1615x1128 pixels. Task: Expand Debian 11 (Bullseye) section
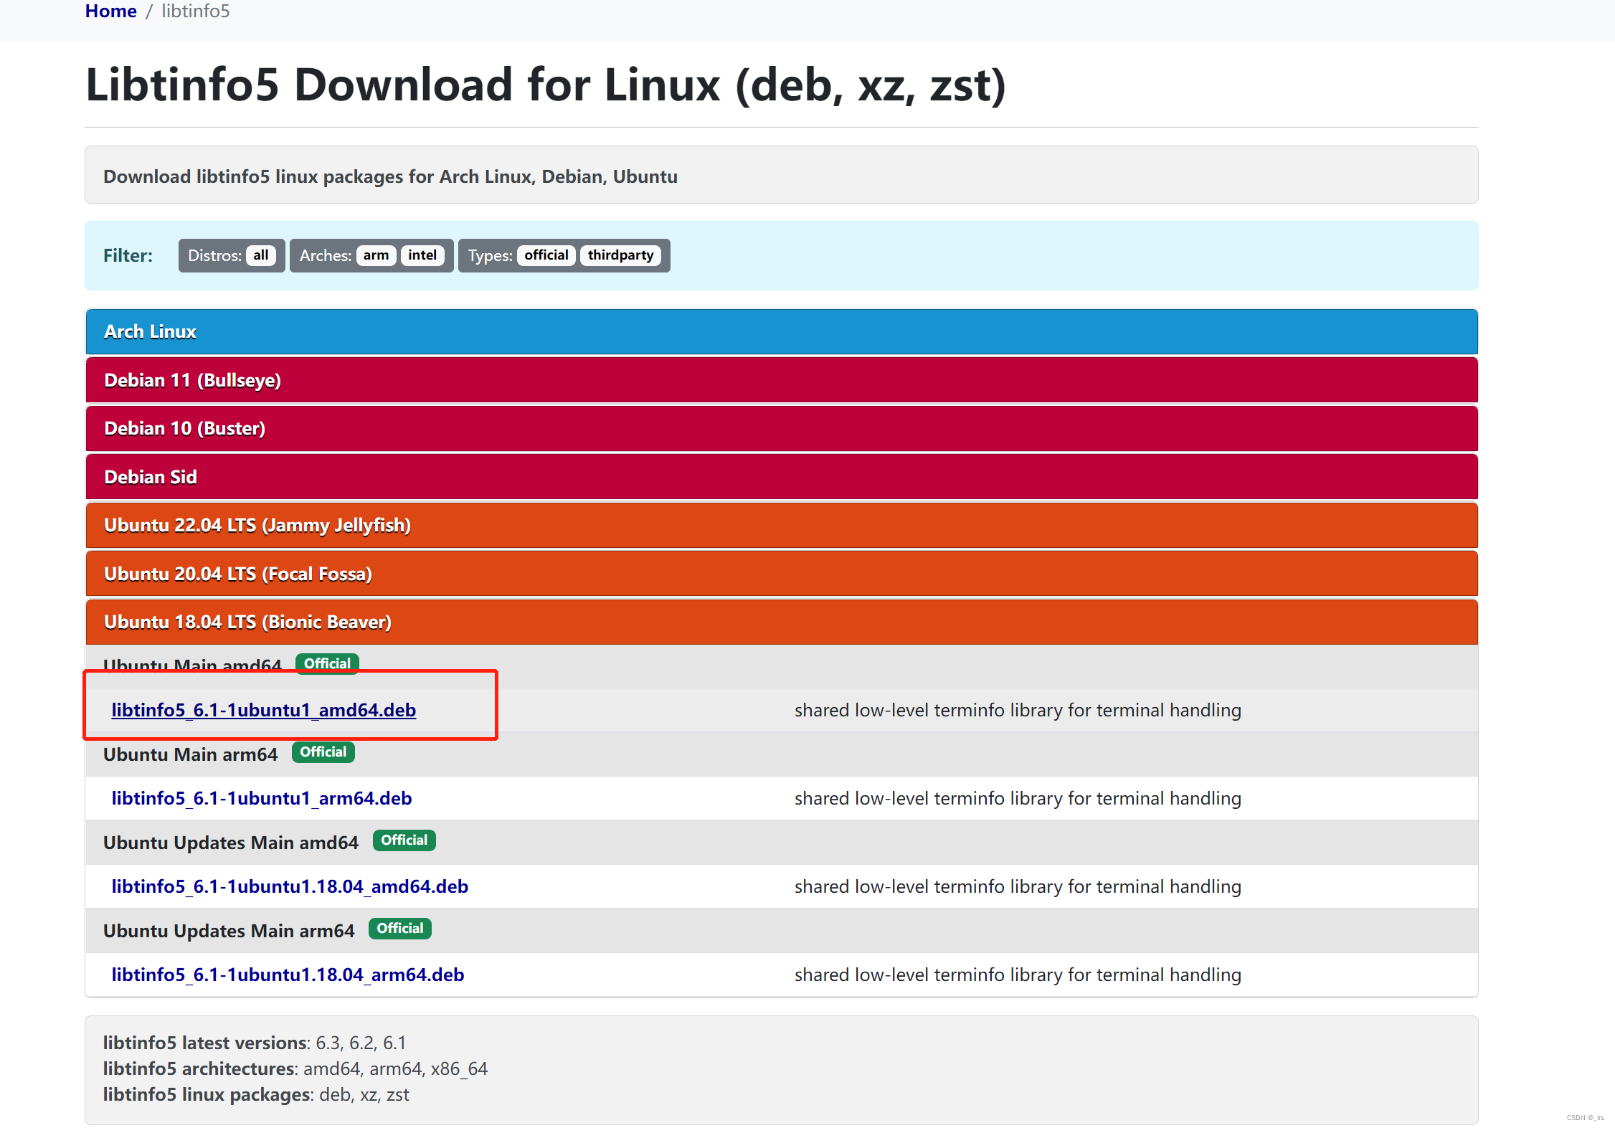tap(192, 380)
